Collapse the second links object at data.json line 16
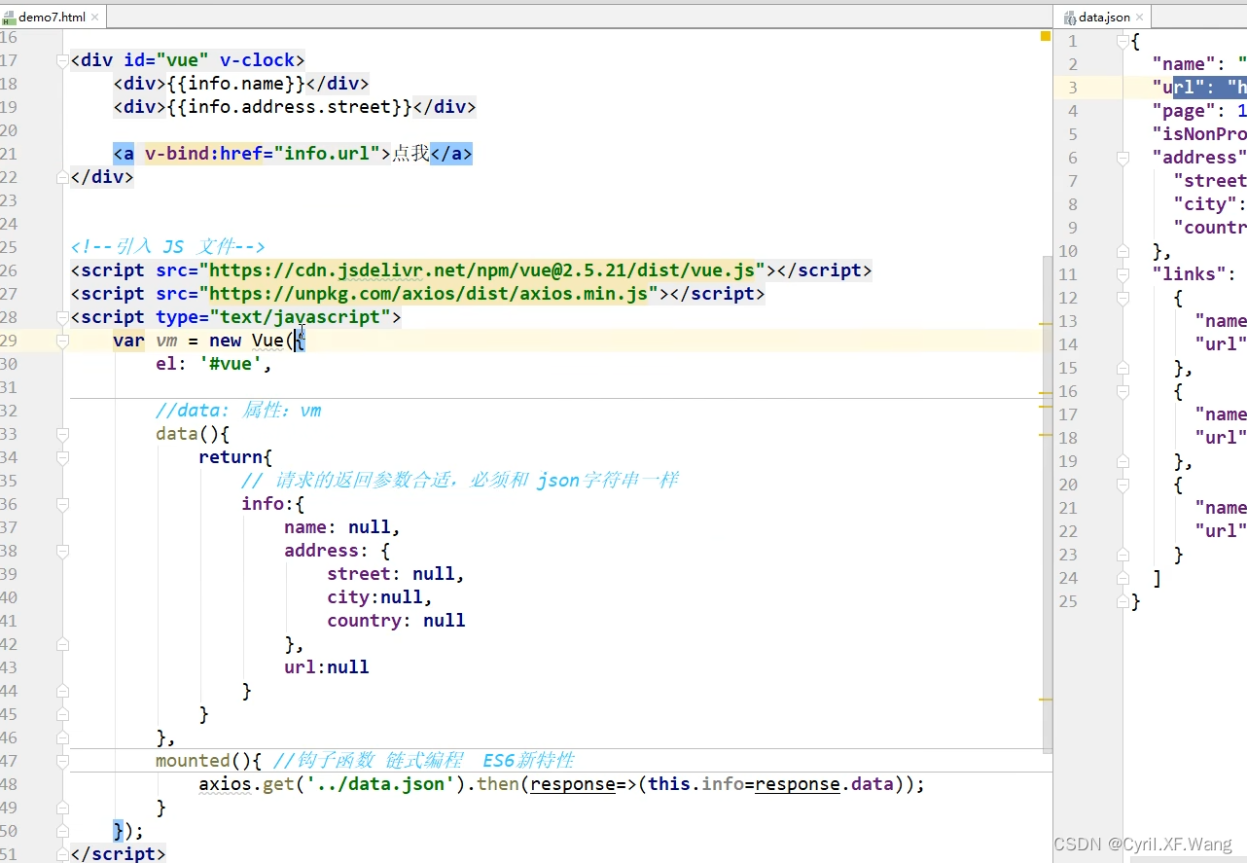Viewport: 1247px width, 863px height. coord(1122,391)
